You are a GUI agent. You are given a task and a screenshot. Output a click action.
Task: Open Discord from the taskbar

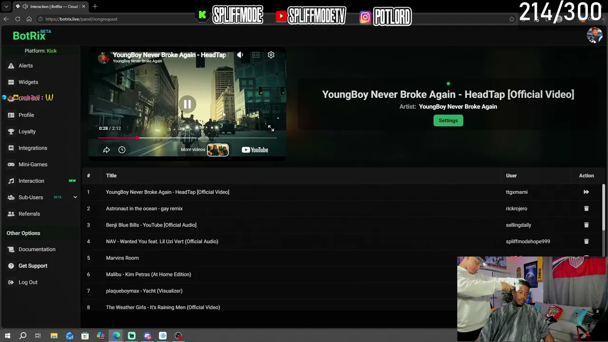tap(147, 336)
